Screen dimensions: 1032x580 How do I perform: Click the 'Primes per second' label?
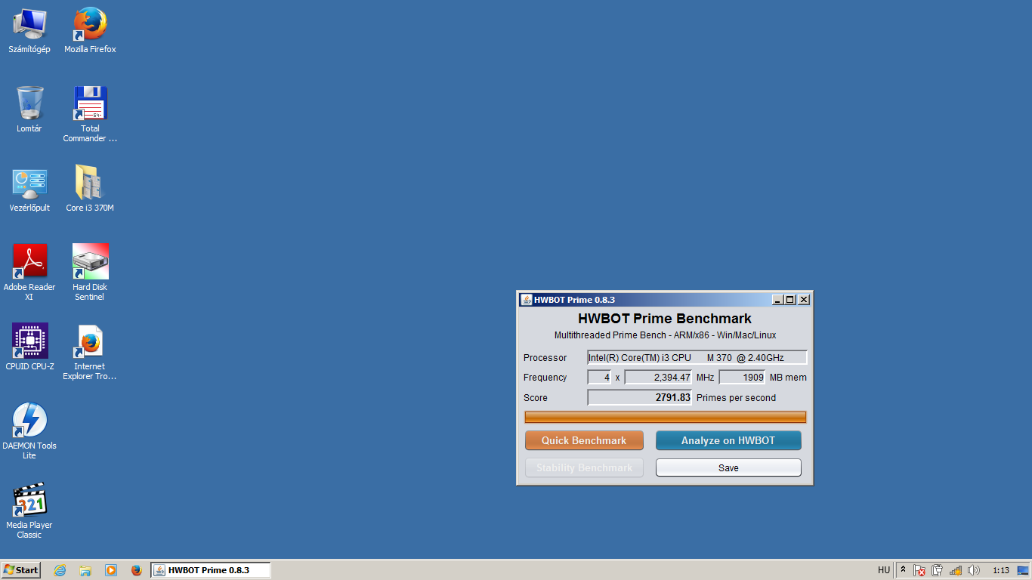pos(736,398)
